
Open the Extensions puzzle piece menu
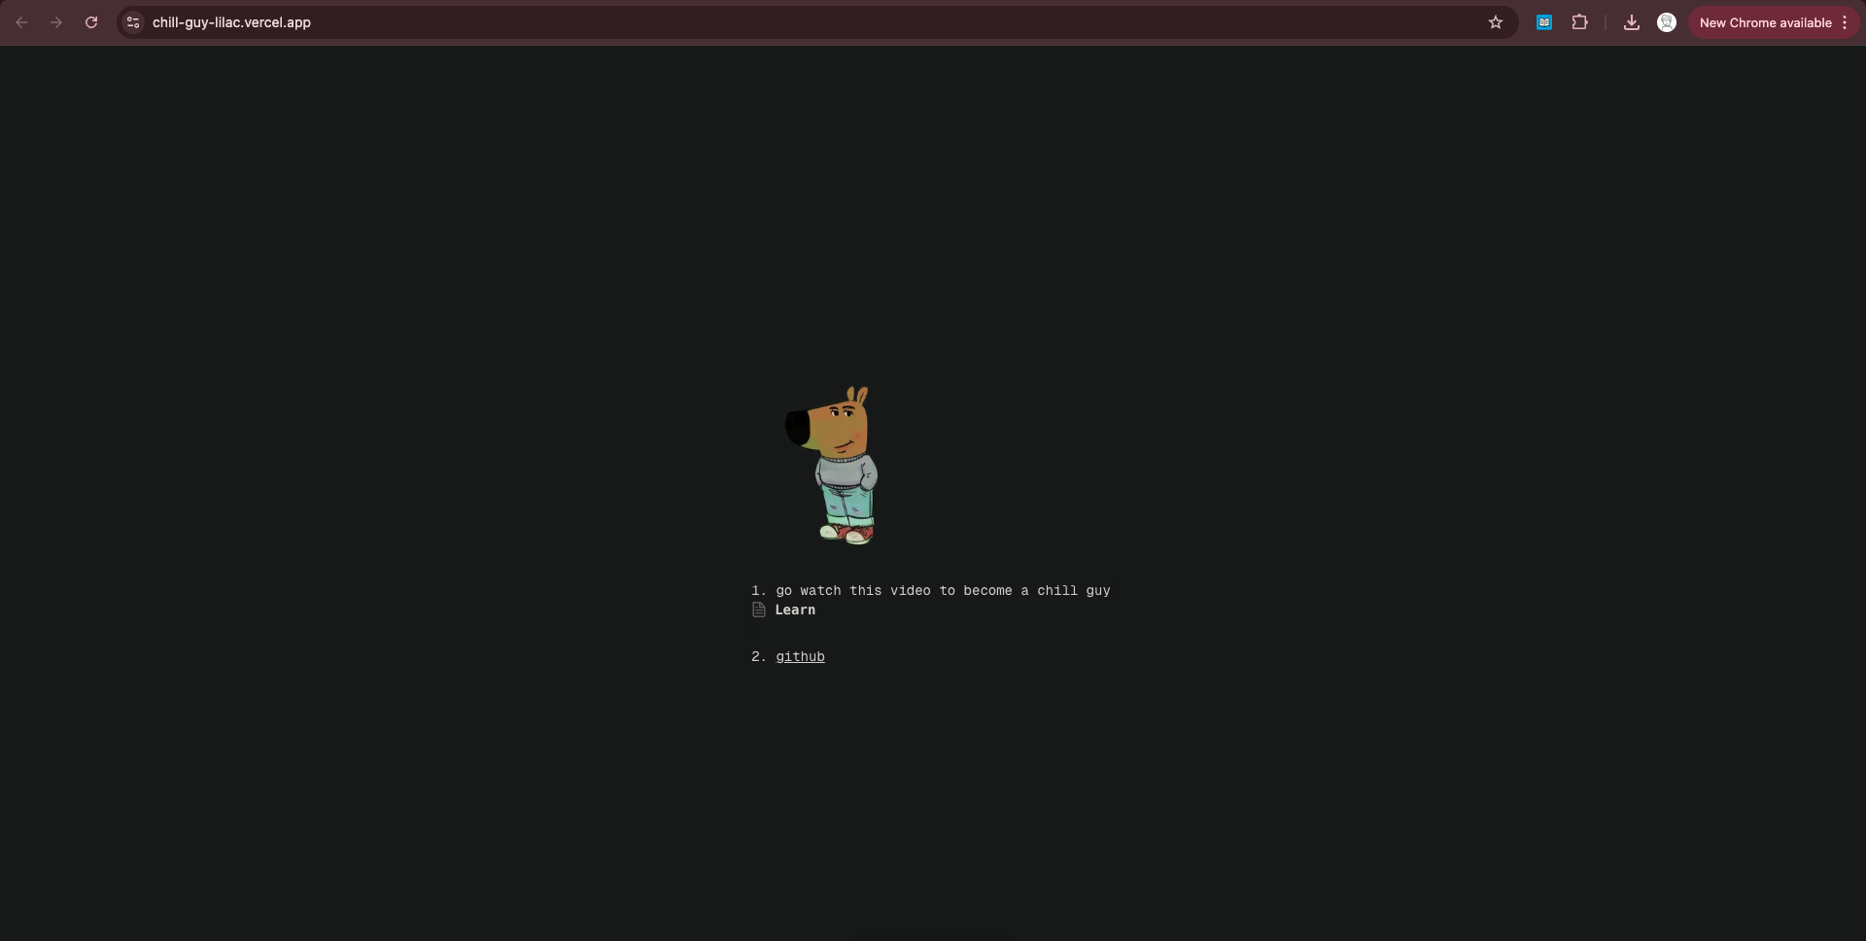coord(1580,22)
